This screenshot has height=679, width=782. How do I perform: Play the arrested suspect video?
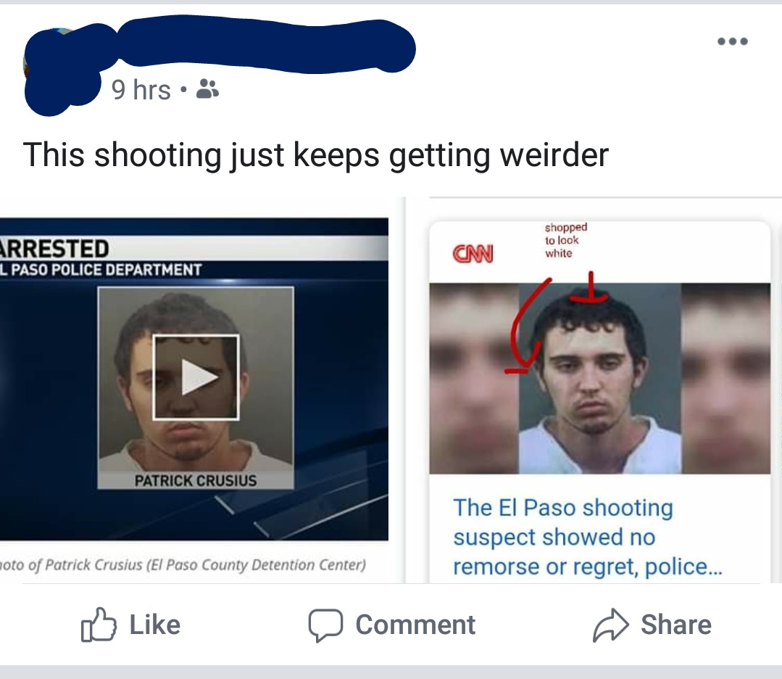(196, 377)
